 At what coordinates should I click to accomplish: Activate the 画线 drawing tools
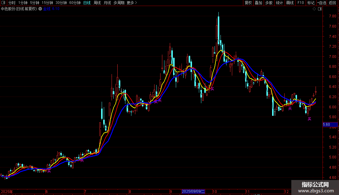(290, 3)
